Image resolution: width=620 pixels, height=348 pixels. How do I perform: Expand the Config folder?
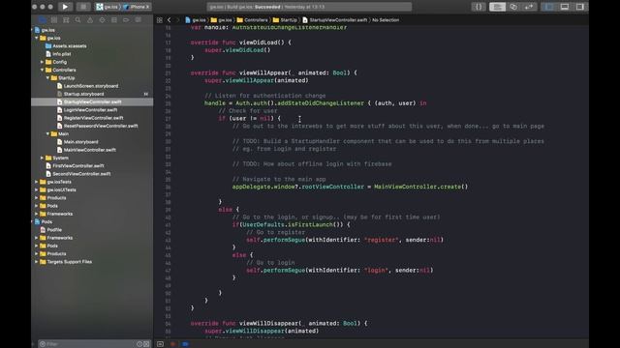coord(43,62)
